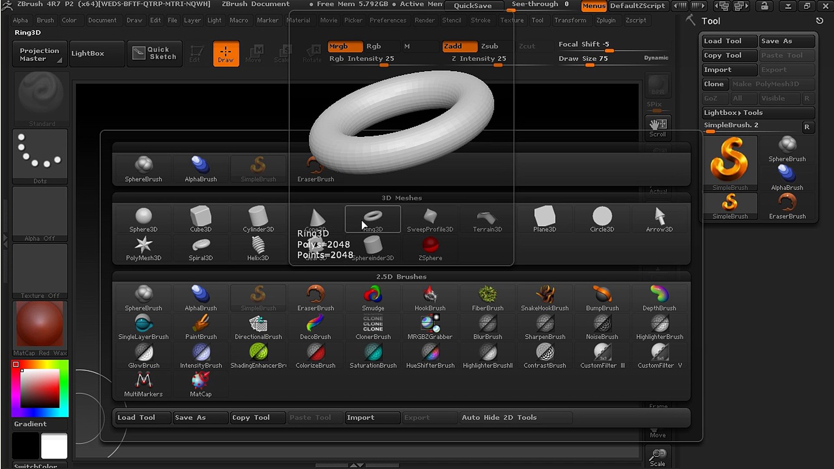Select the Arrow3D mesh
The height and width of the screenshot is (469, 834).
click(659, 219)
